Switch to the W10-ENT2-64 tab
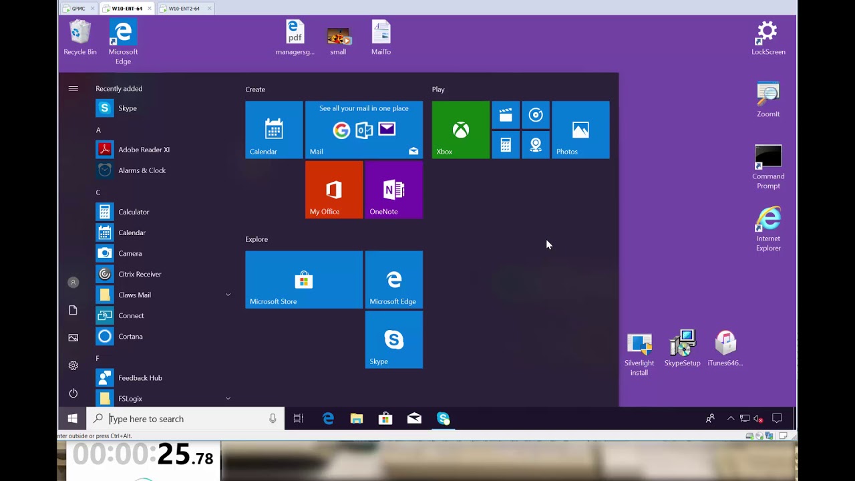The image size is (855, 481). (x=184, y=9)
